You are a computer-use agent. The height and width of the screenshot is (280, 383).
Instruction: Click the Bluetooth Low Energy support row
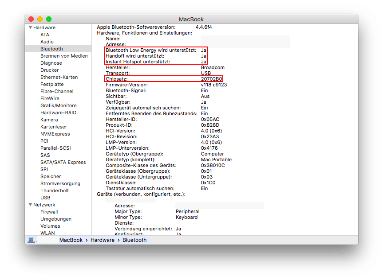tap(156, 50)
